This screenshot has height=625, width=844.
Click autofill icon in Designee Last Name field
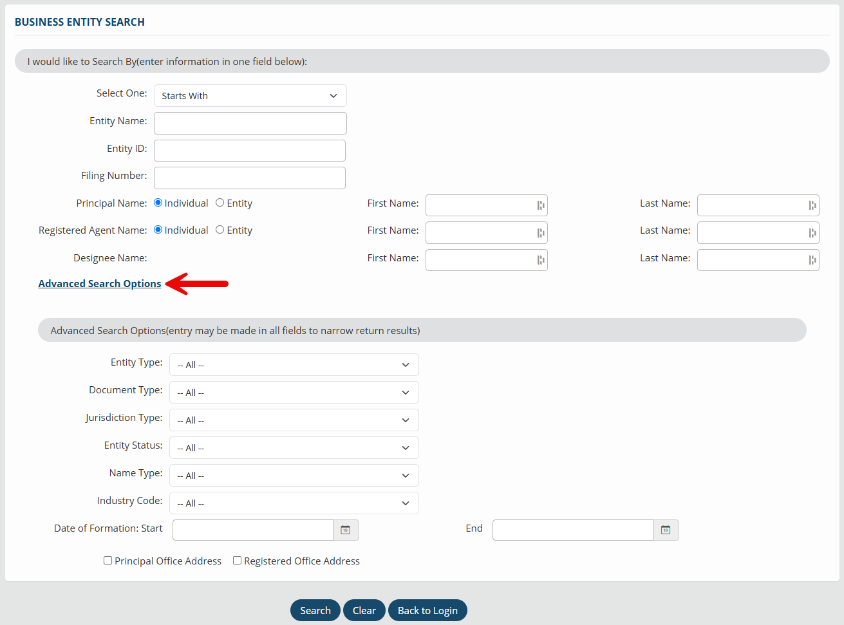pos(812,260)
